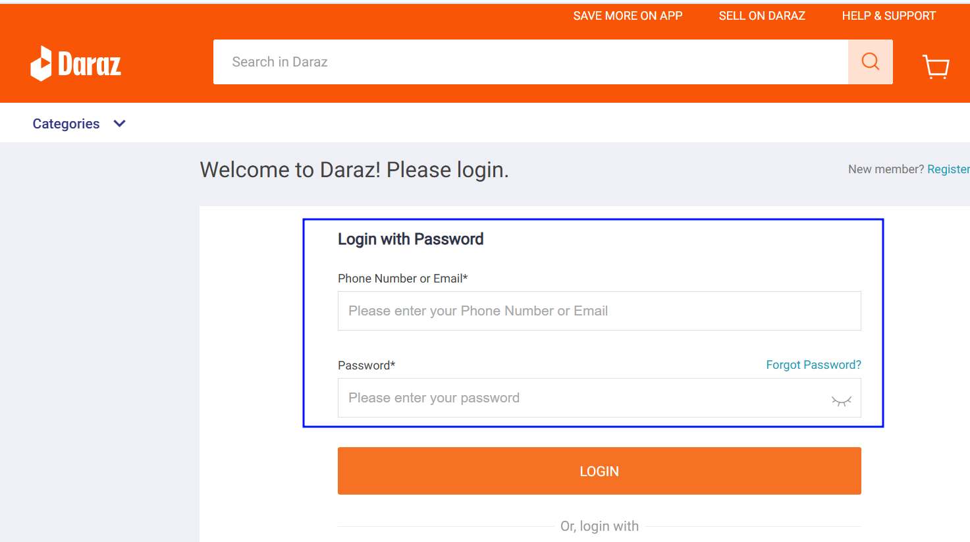Screen dimensions: 970x542
Task: Click the Daraz shopping bag logo icon
Action: pyautogui.click(x=41, y=64)
